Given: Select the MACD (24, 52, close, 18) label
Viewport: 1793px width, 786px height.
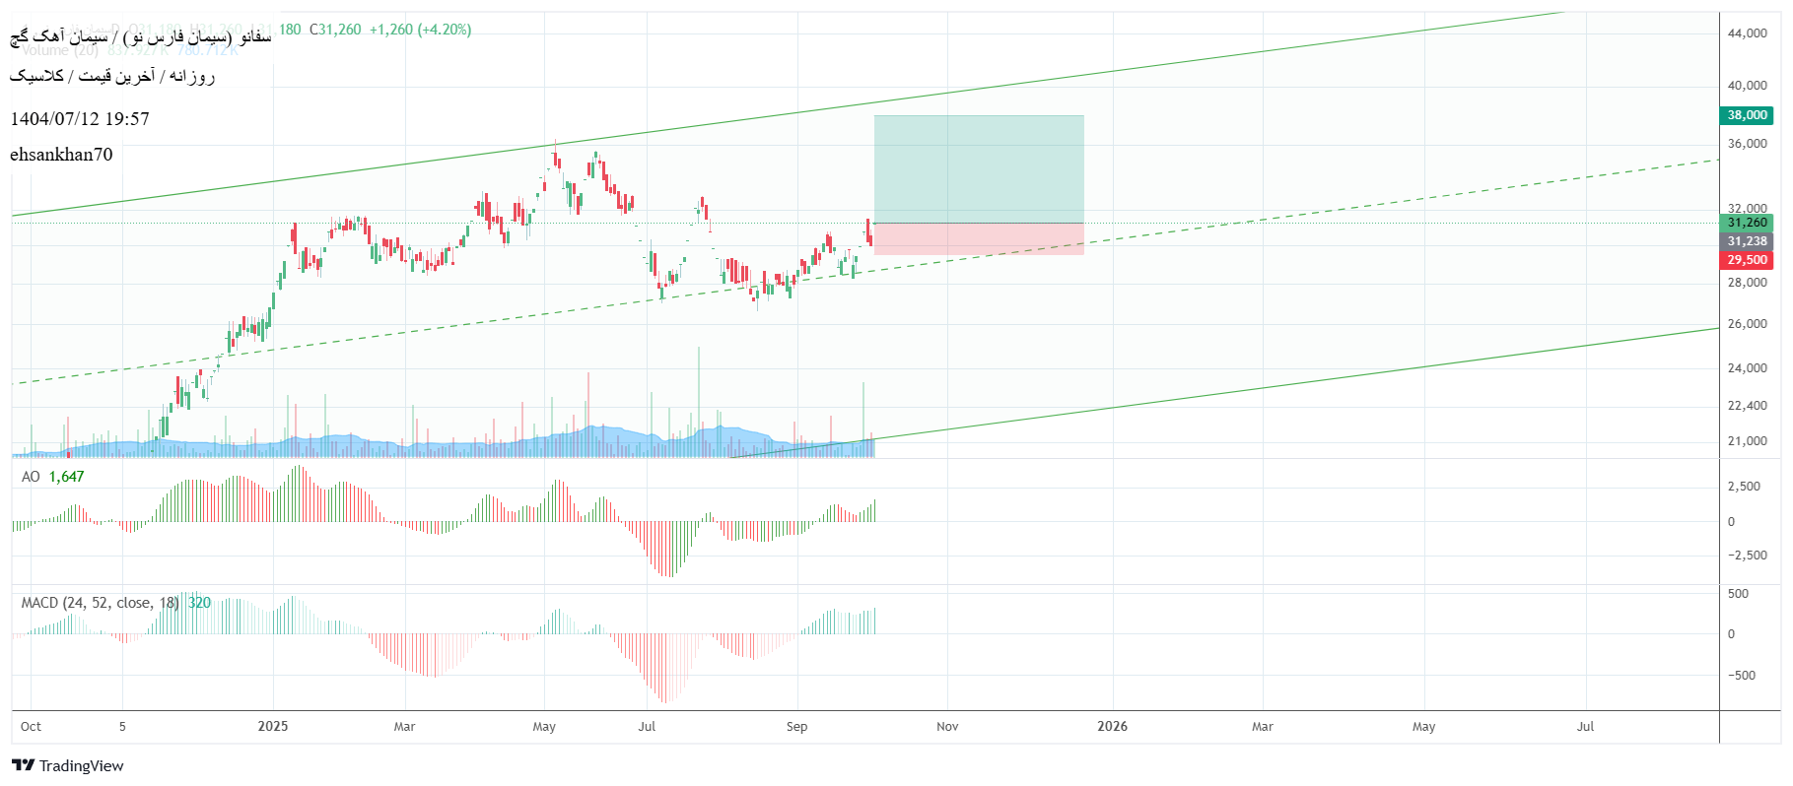Looking at the screenshot, I should point(100,603).
